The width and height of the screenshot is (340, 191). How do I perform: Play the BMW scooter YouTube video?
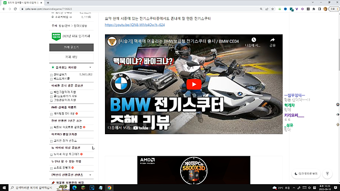pos(194,84)
